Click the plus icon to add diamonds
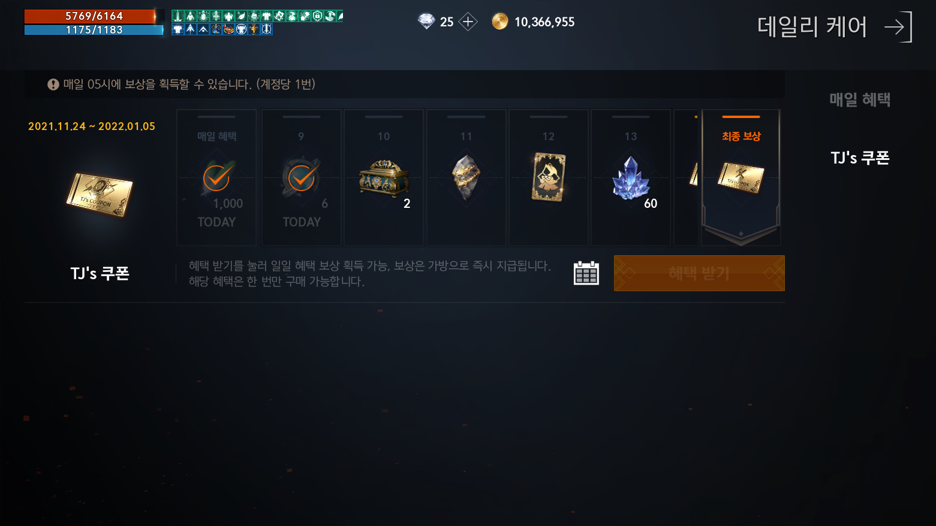 click(468, 22)
